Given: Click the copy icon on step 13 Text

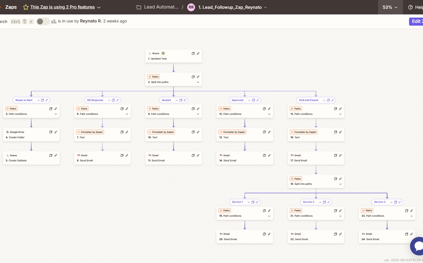Looking at the screenshot, I should coord(264,132).
